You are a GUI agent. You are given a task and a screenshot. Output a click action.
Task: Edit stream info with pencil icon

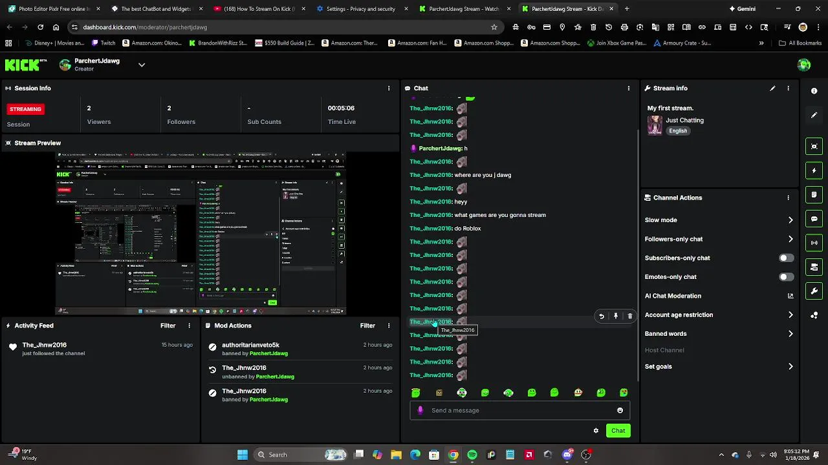pyautogui.click(x=772, y=88)
